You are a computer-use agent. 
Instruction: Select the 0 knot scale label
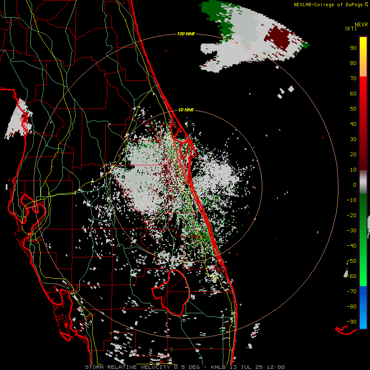(x=355, y=185)
